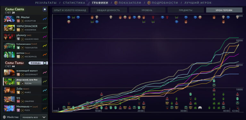The image size is (246, 120).
Task: Click the role icon beside PUGNA
Action: click(x=18, y=83)
